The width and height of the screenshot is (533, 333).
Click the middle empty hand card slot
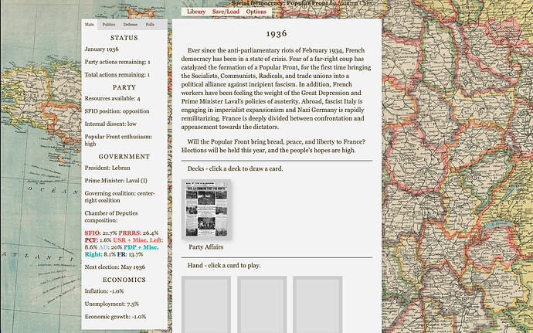[x=262, y=304]
